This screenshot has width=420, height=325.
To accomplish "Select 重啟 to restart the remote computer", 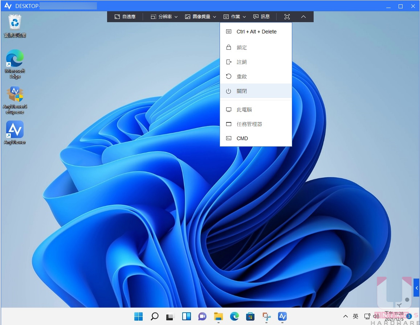I will (256, 76).
